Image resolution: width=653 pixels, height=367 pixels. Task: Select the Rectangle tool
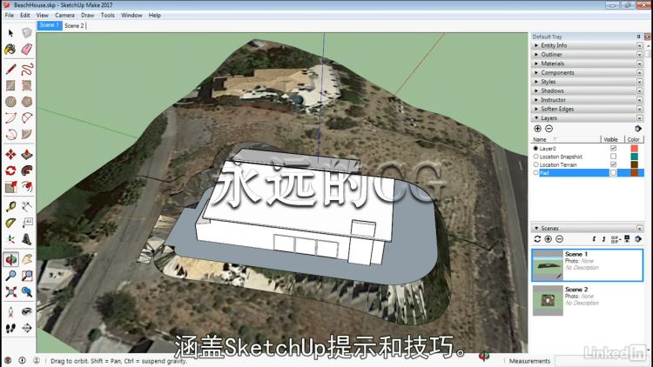(x=10, y=85)
